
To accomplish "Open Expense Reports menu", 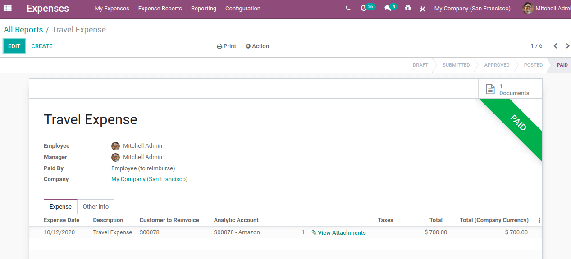I will [x=160, y=9].
